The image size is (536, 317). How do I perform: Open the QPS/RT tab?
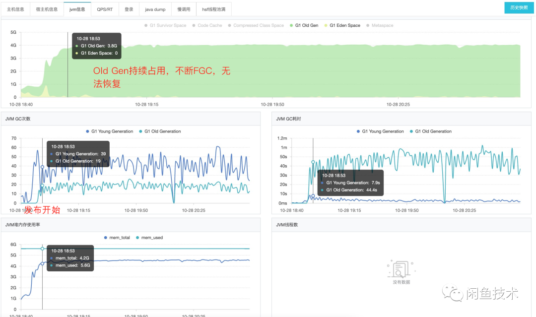(105, 9)
